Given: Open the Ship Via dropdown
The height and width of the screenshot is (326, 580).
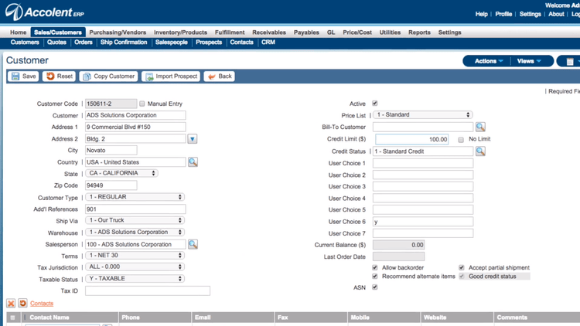Looking at the screenshot, I should [x=135, y=220].
